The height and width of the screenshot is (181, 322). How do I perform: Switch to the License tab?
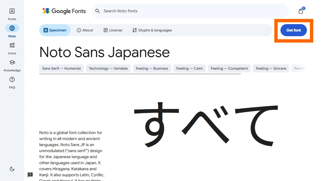pos(113,30)
